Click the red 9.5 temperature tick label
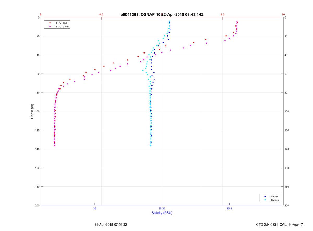The width and height of the screenshot is (313, 231). (x=222, y=15)
